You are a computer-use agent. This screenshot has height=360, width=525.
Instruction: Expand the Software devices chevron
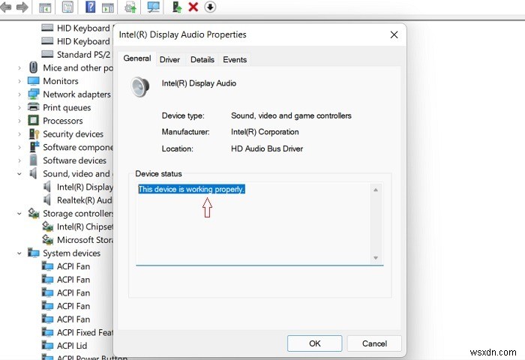[x=19, y=160]
